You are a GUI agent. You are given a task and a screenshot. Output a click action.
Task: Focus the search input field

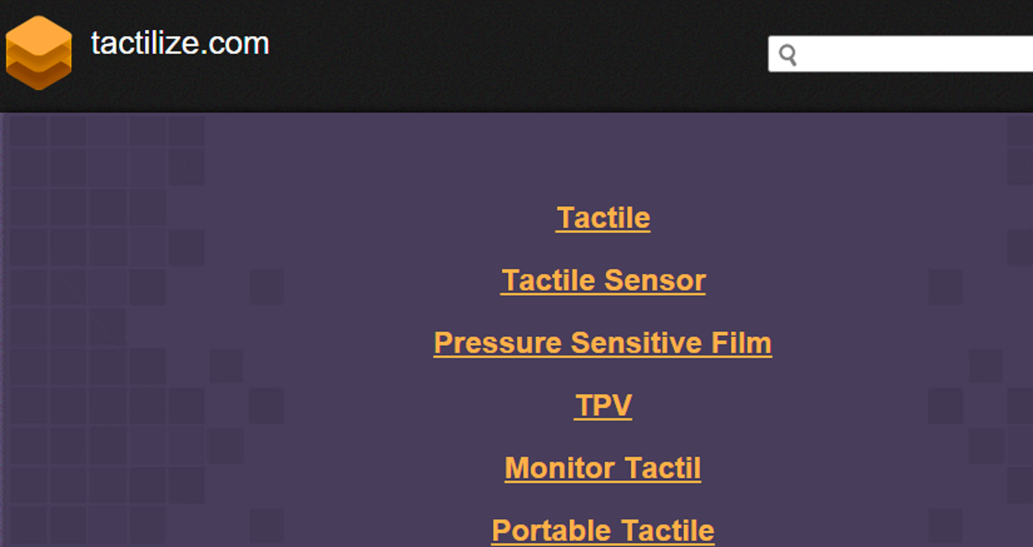click(x=914, y=54)
